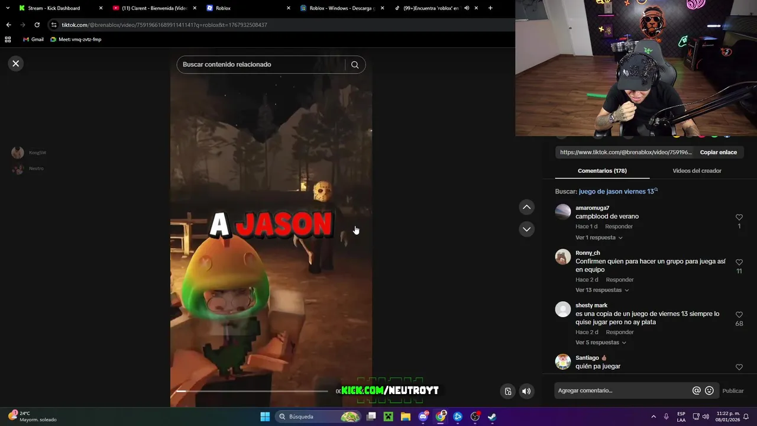Expand 'Ver 1 respuesta' under amaromuga7
Screen dimensions: 757x426
click(x=599, y=238)
